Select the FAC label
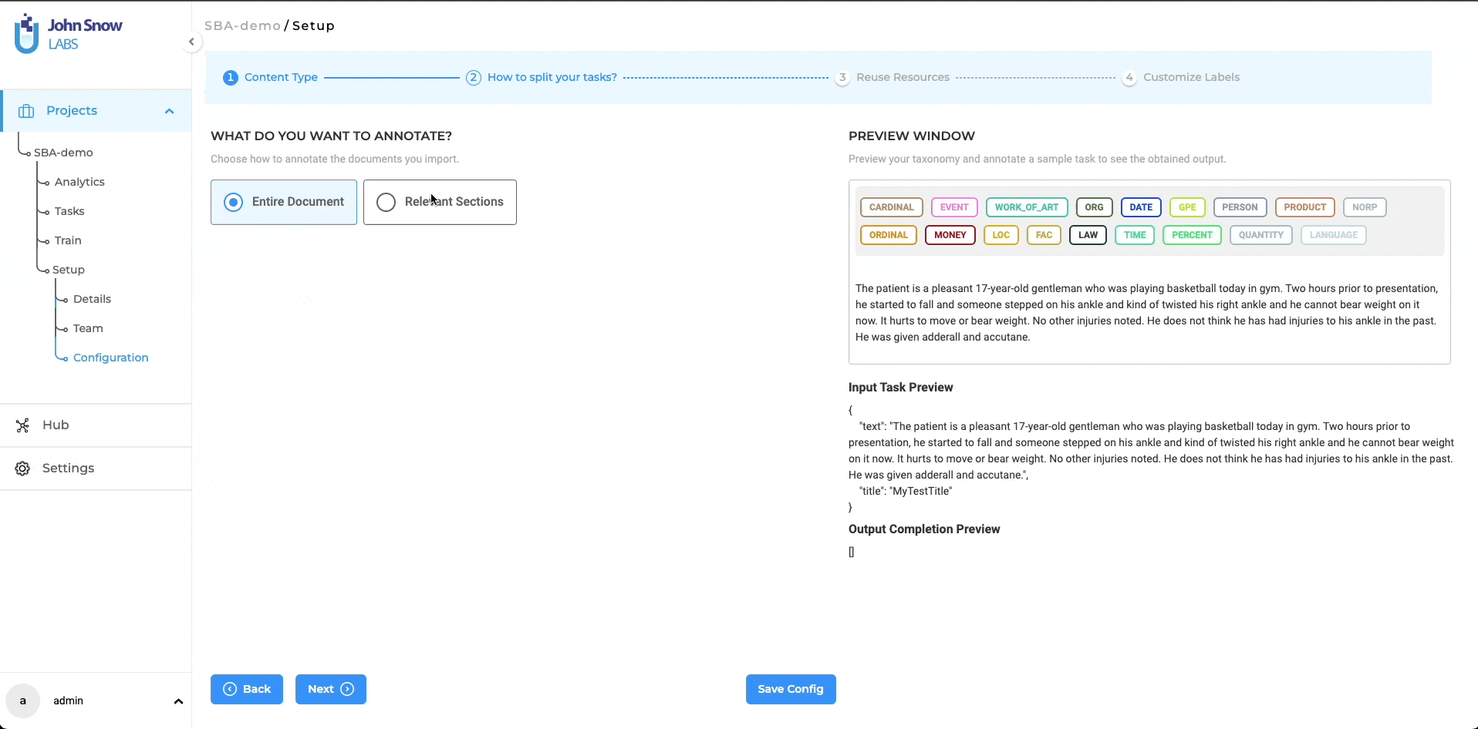Screen dimensions: 1478x729 1044,235
